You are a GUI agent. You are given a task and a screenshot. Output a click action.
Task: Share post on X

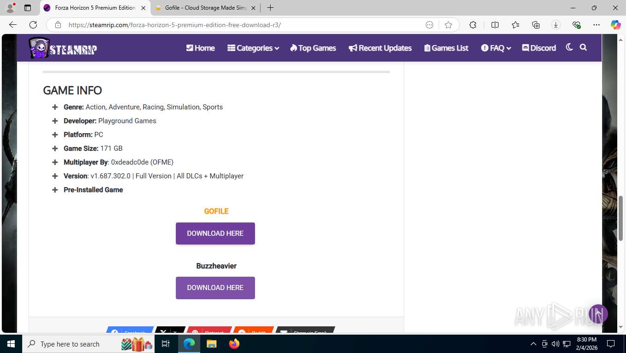(170, 330)
